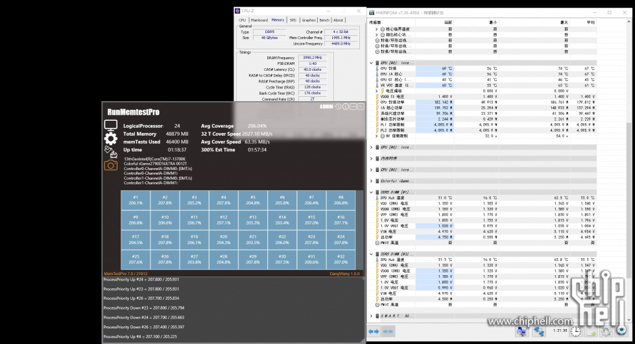Click circle icon of 核心临界温度 row

[x=382, y=29]
